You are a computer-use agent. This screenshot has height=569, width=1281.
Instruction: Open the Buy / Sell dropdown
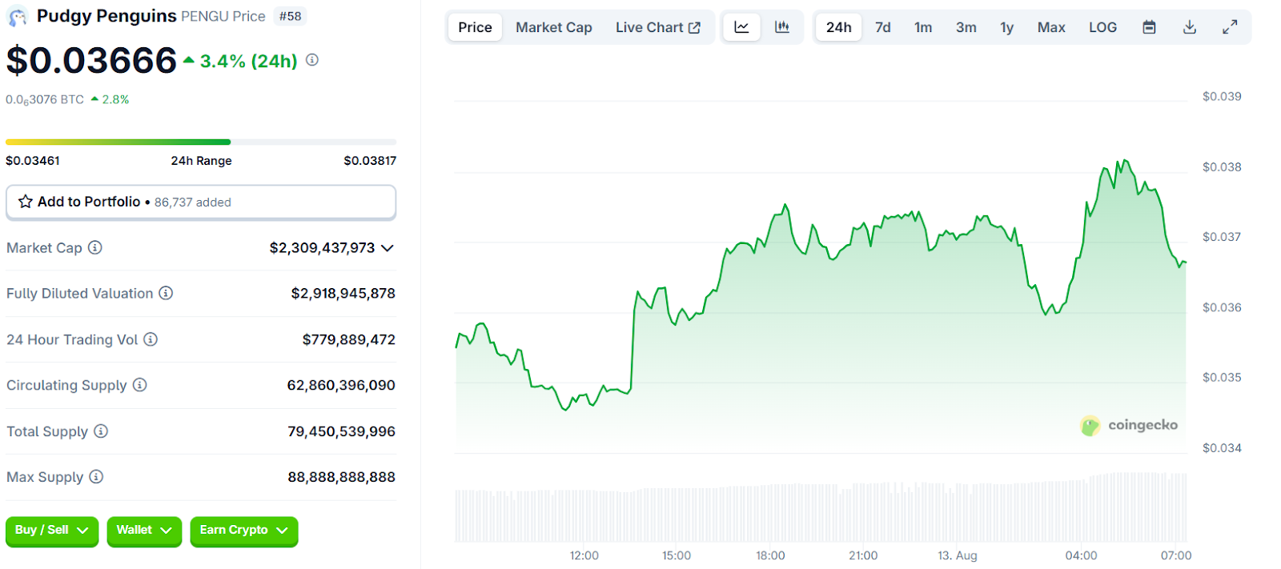click(52, 531)
